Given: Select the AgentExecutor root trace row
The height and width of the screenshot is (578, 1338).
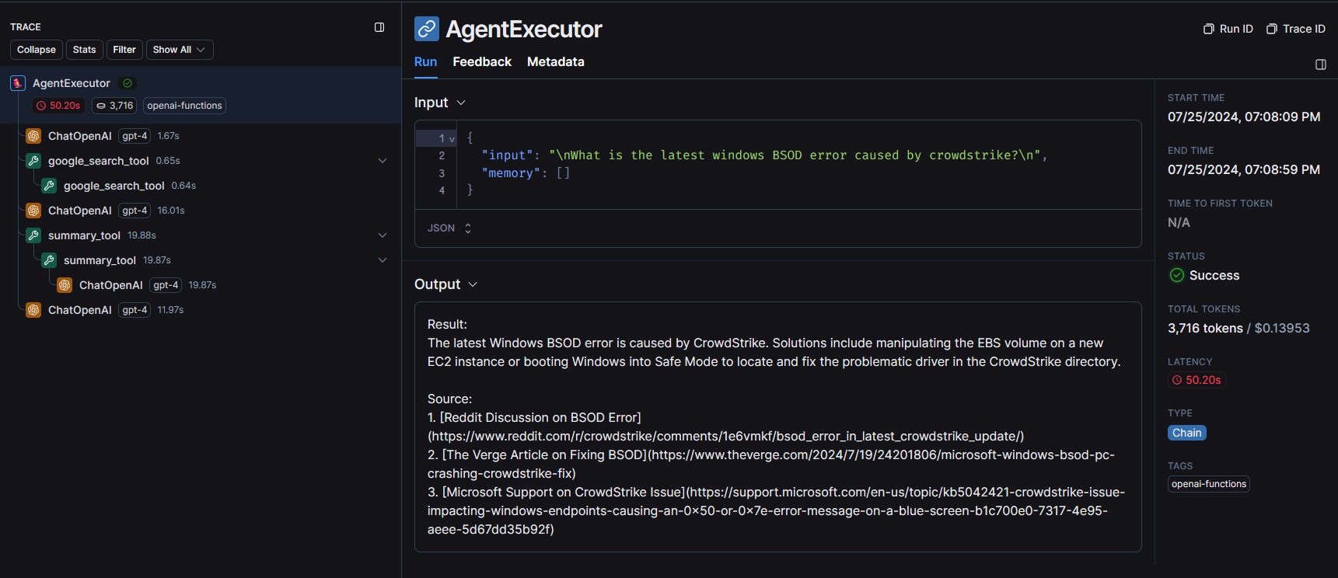Looking at the screenshot, I should point(201,94).
